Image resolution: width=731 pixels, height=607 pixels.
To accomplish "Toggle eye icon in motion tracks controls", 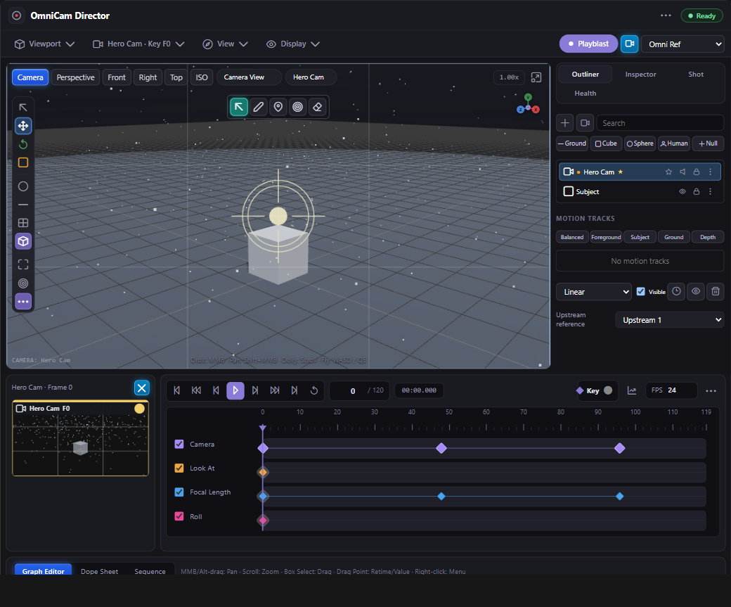I will click(696, 292).
